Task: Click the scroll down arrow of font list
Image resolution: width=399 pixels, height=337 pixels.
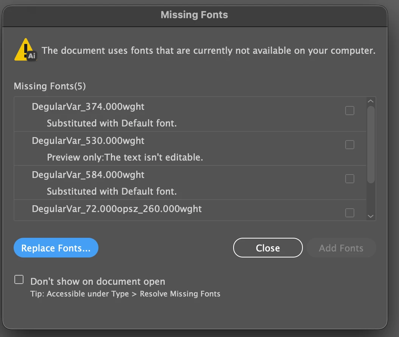Action: click(371, 216)
